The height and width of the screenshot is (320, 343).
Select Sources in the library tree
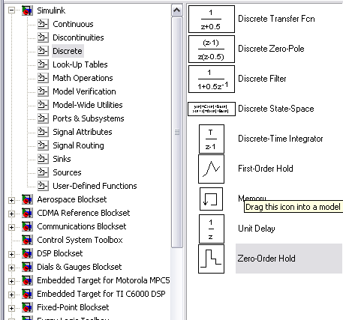(67, 172)
